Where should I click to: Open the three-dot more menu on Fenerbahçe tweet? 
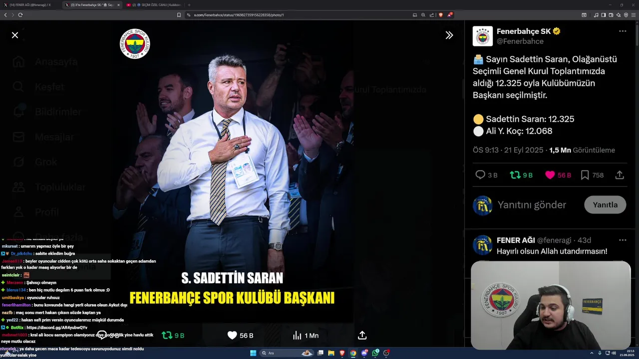(x=623, y=31)
